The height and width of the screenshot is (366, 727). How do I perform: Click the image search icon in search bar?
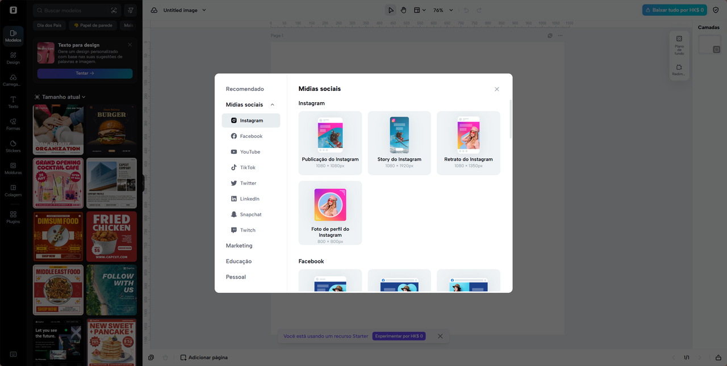[114, 10]
